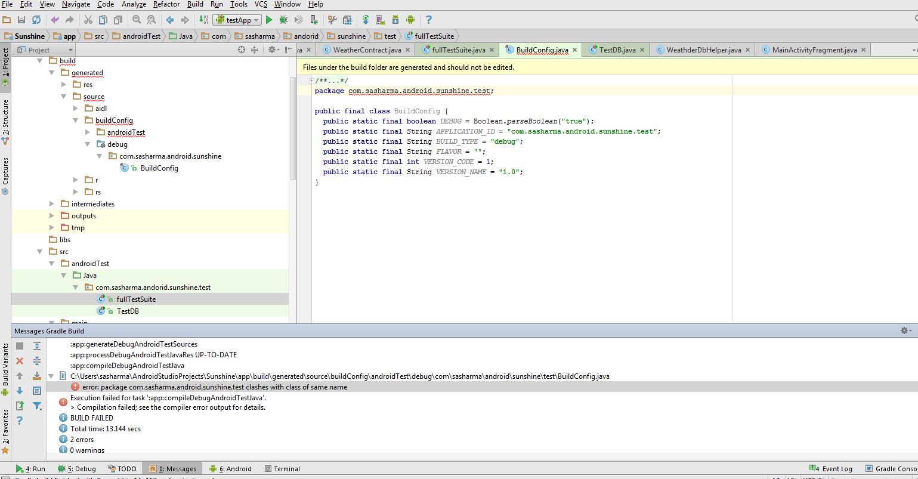
Task: Collapse the buildConfig folder node
Action: 76,120
